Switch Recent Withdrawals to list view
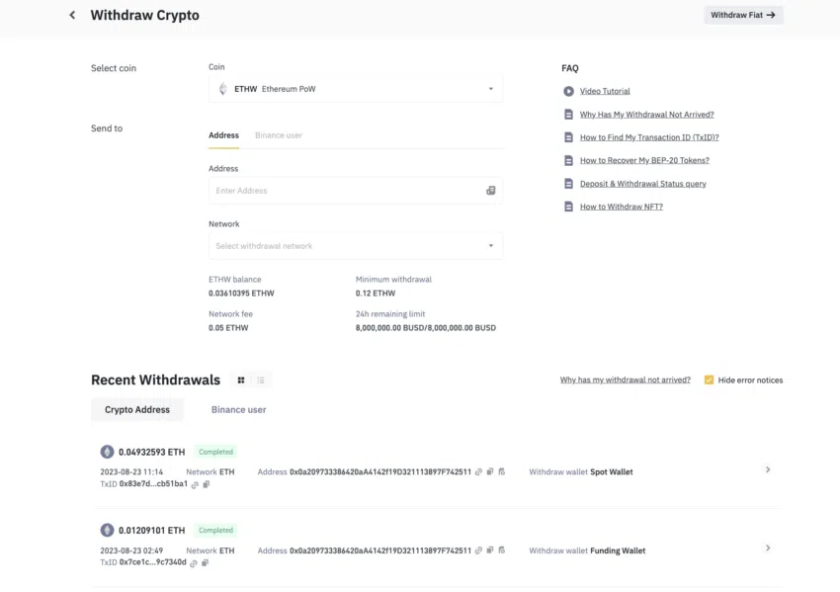Image resolution: width=840 pixels, height=592 pixels. point(261,380)
